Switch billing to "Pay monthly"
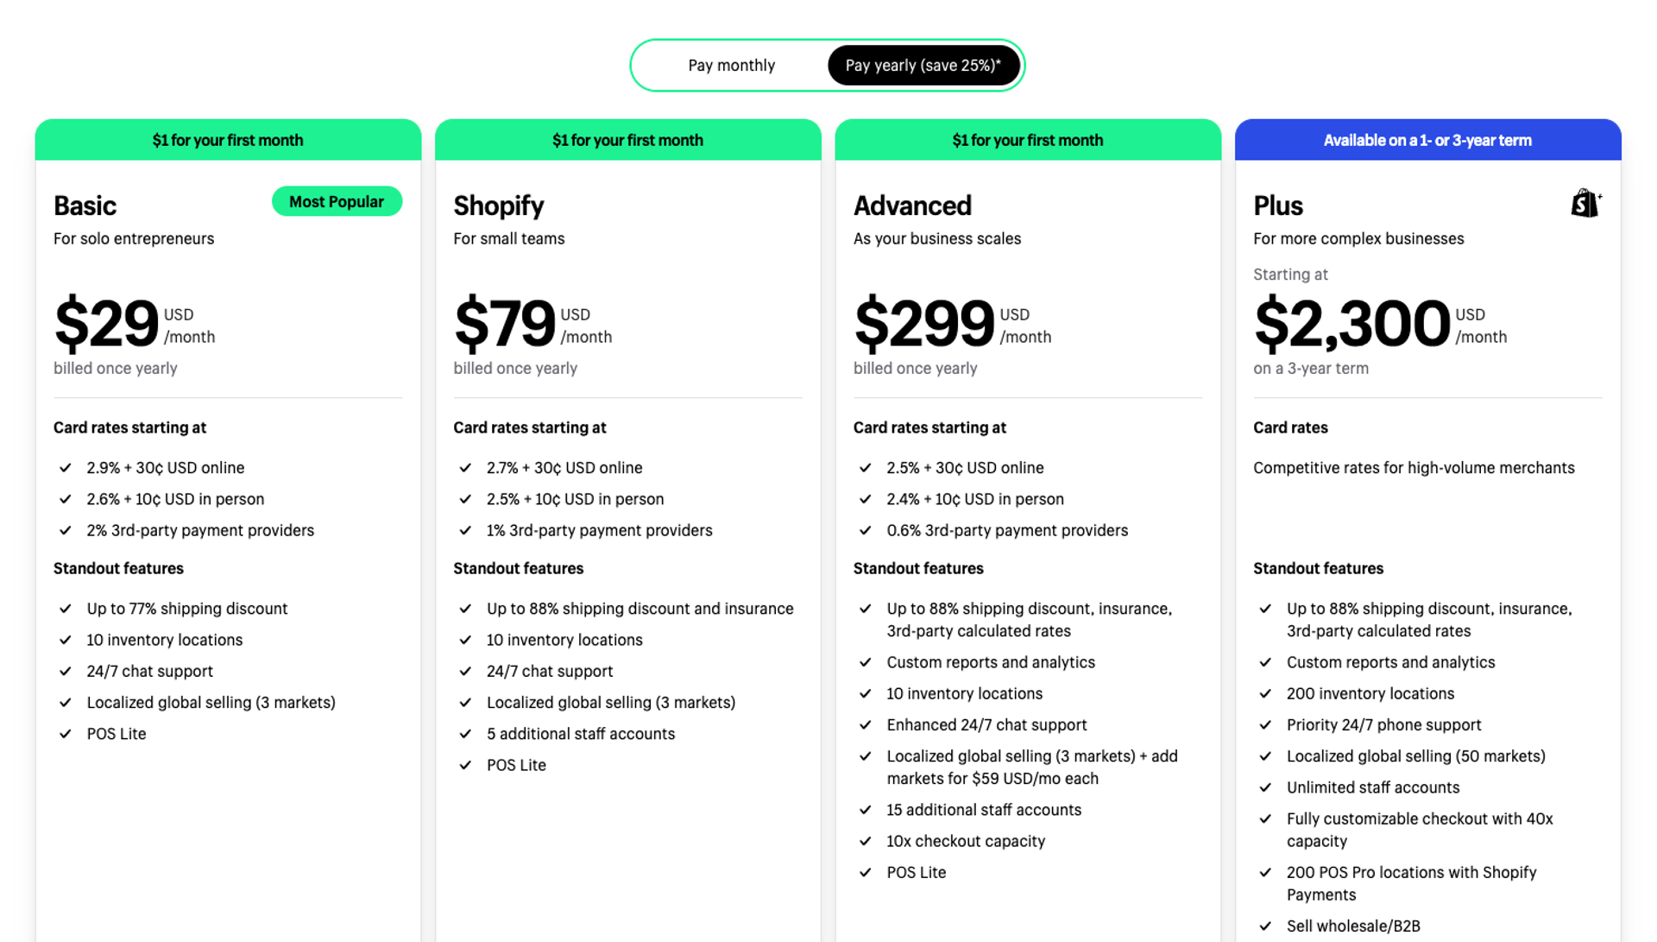The height and width of the screenshot is (942, 1657). tap(731, 65)
